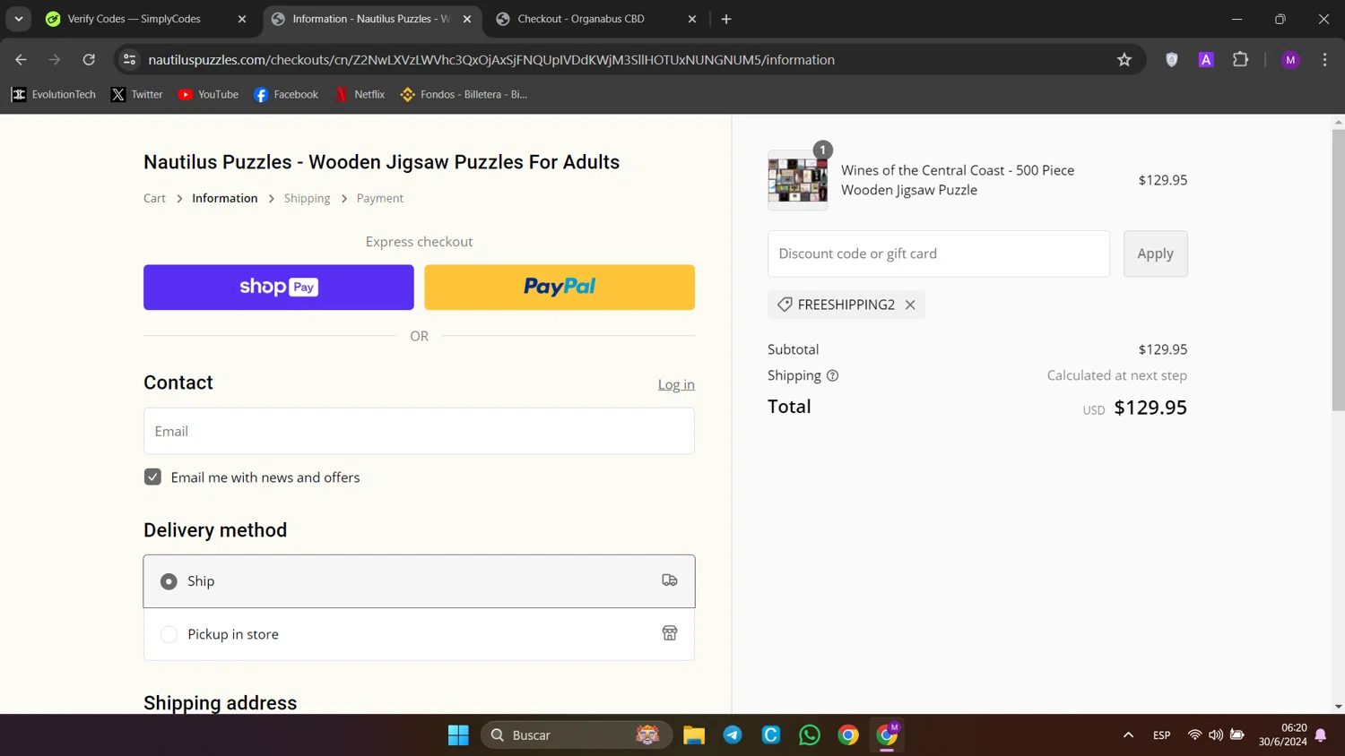Open File Explorer from taskbar

(694, 735)
